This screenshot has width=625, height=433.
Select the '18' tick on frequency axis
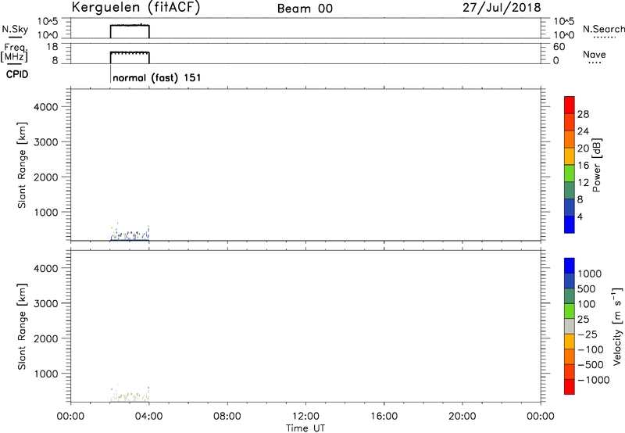52,47
